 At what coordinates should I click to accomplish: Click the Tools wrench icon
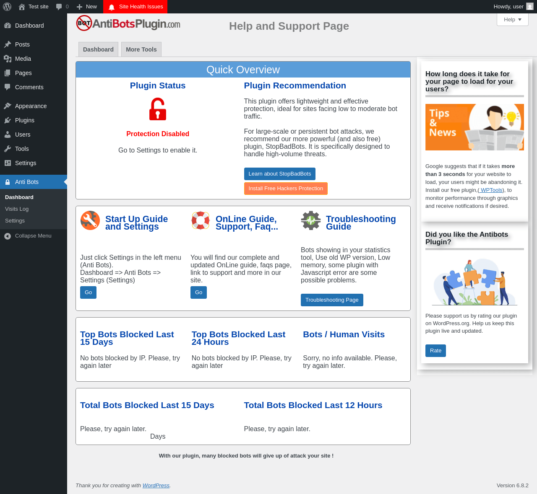click(x=8, y=149)
